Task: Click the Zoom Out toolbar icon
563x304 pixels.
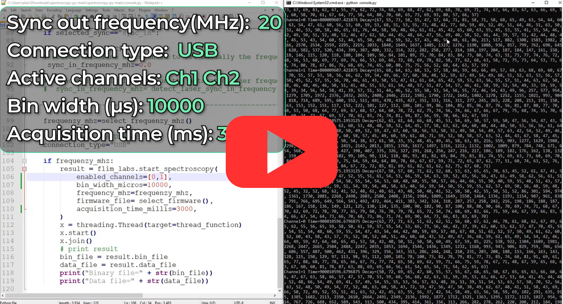Action: coord(115,17)
